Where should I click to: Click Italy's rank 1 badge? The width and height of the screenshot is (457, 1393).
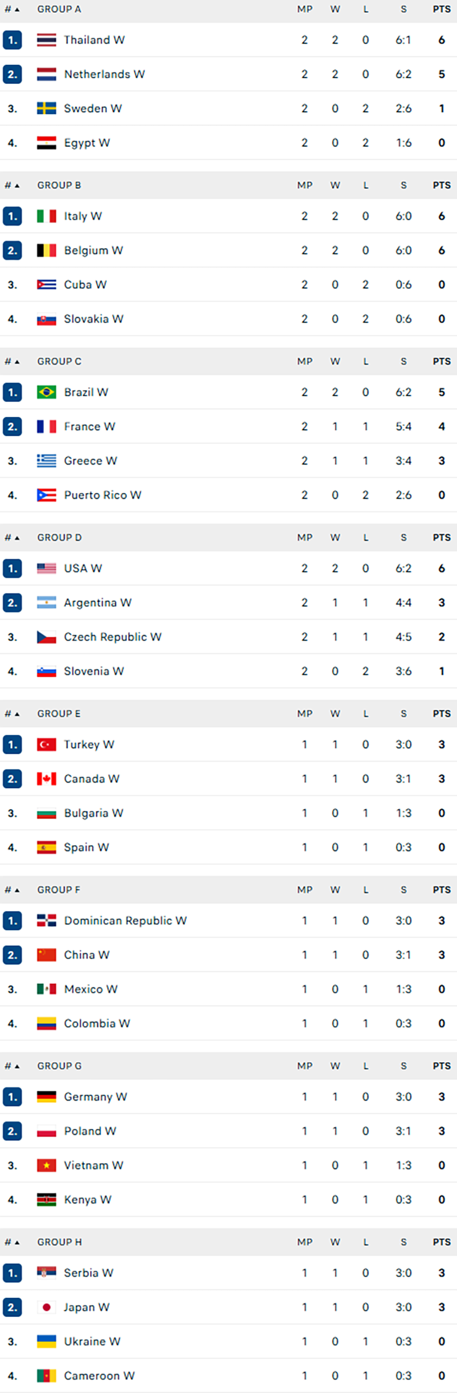coord(12,216)
